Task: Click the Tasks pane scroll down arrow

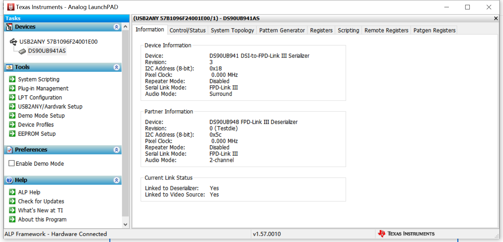Action: pos(125,224)
